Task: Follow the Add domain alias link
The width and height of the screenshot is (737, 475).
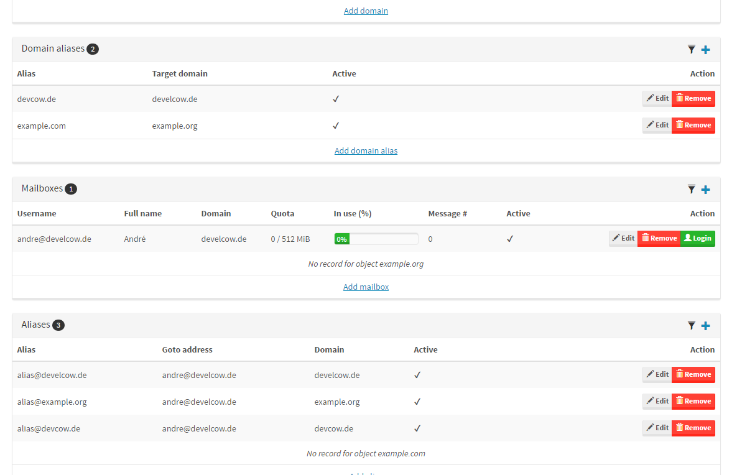Action: (366, 150)
